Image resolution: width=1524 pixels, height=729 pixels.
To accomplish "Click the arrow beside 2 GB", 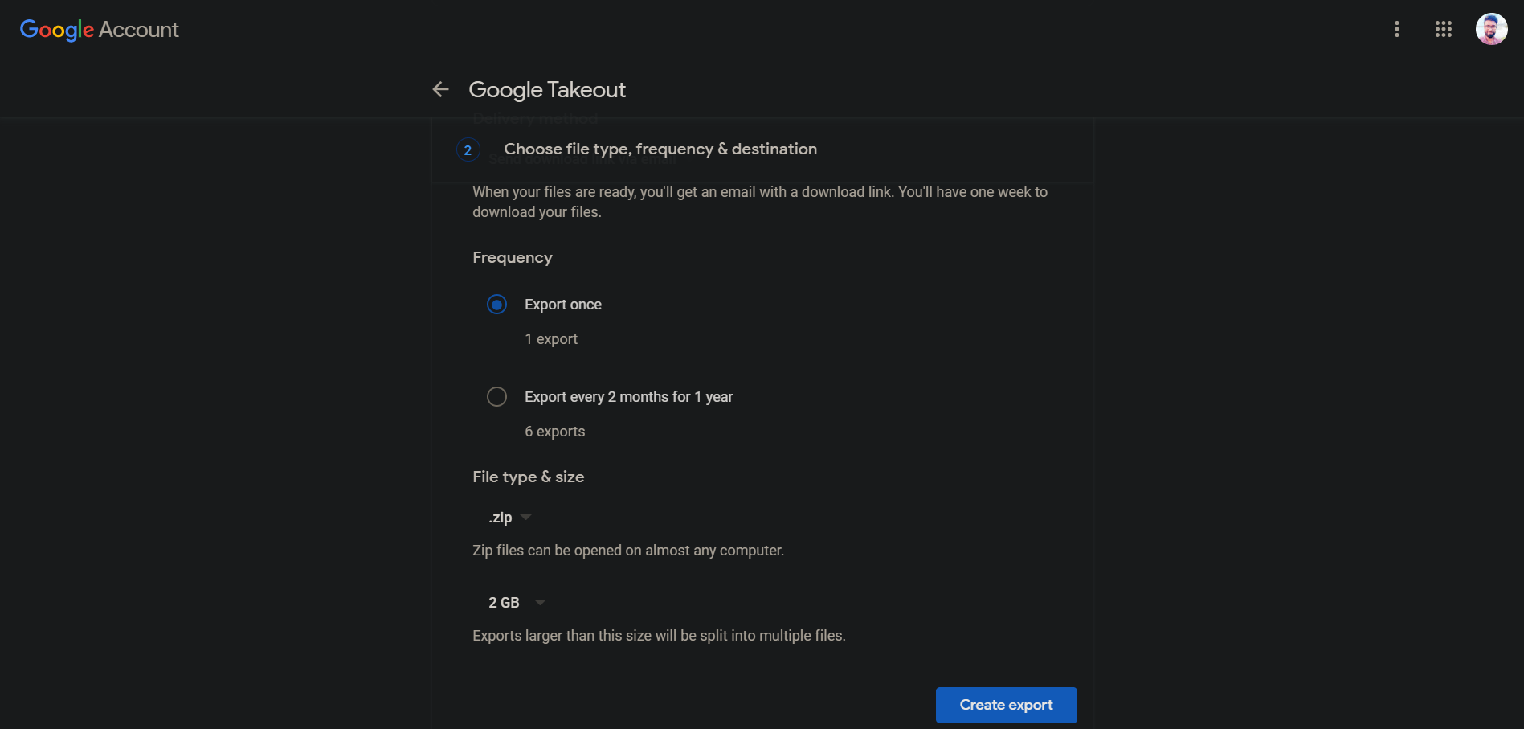I will pos(541,603).
